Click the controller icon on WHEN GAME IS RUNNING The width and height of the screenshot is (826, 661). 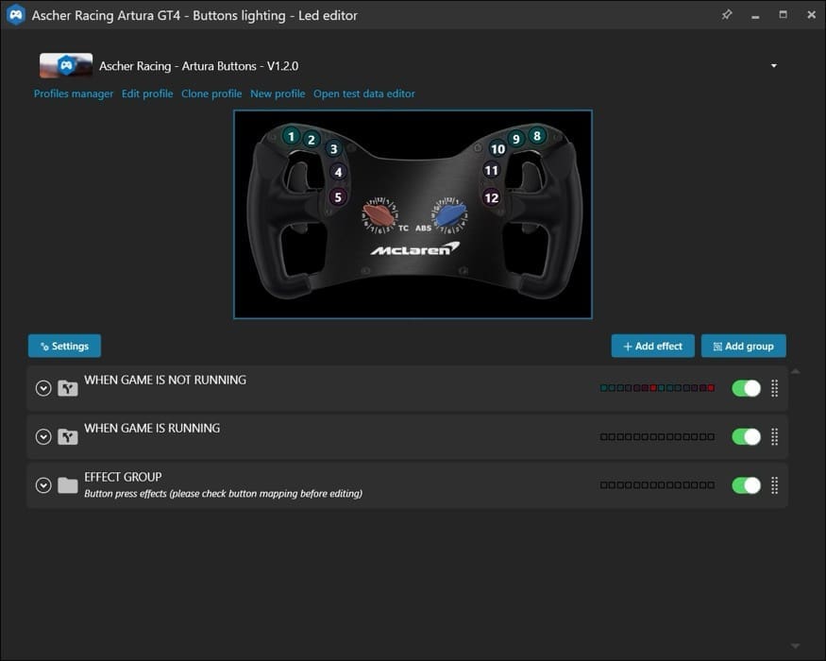pos(67,436)
